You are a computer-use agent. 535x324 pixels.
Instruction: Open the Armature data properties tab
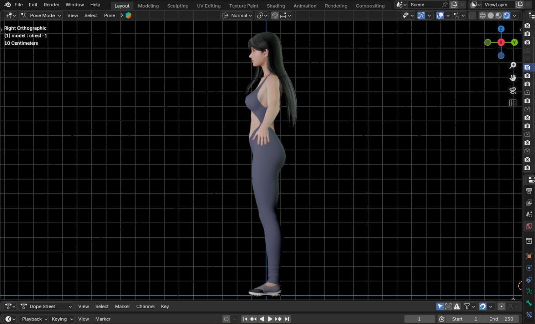529,292
